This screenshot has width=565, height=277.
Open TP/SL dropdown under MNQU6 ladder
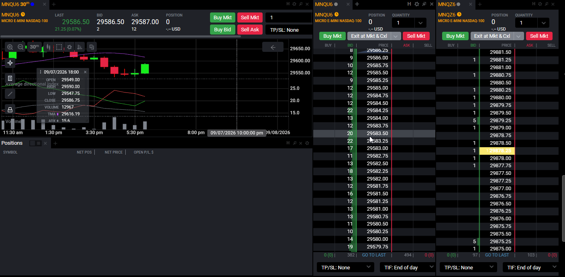point(345,267)
